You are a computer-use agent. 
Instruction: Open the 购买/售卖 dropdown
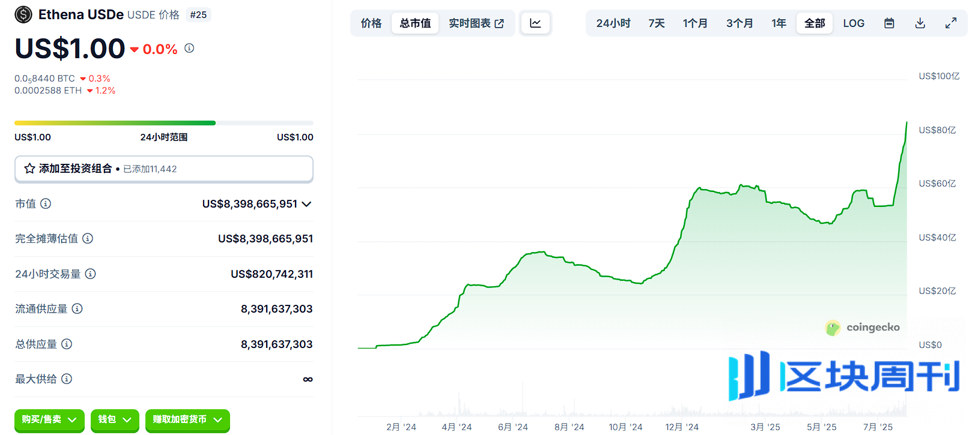tap(49, 420)
